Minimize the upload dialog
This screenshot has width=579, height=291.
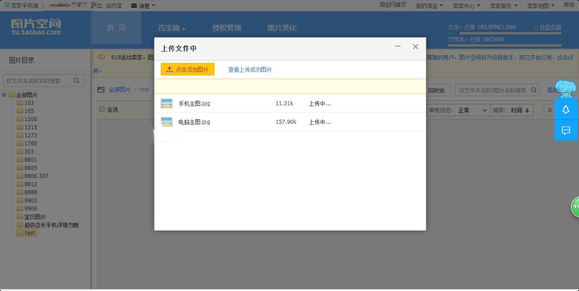click(398, 46)
